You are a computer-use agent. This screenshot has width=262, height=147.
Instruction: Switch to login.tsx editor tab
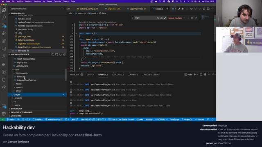[112, 9]
